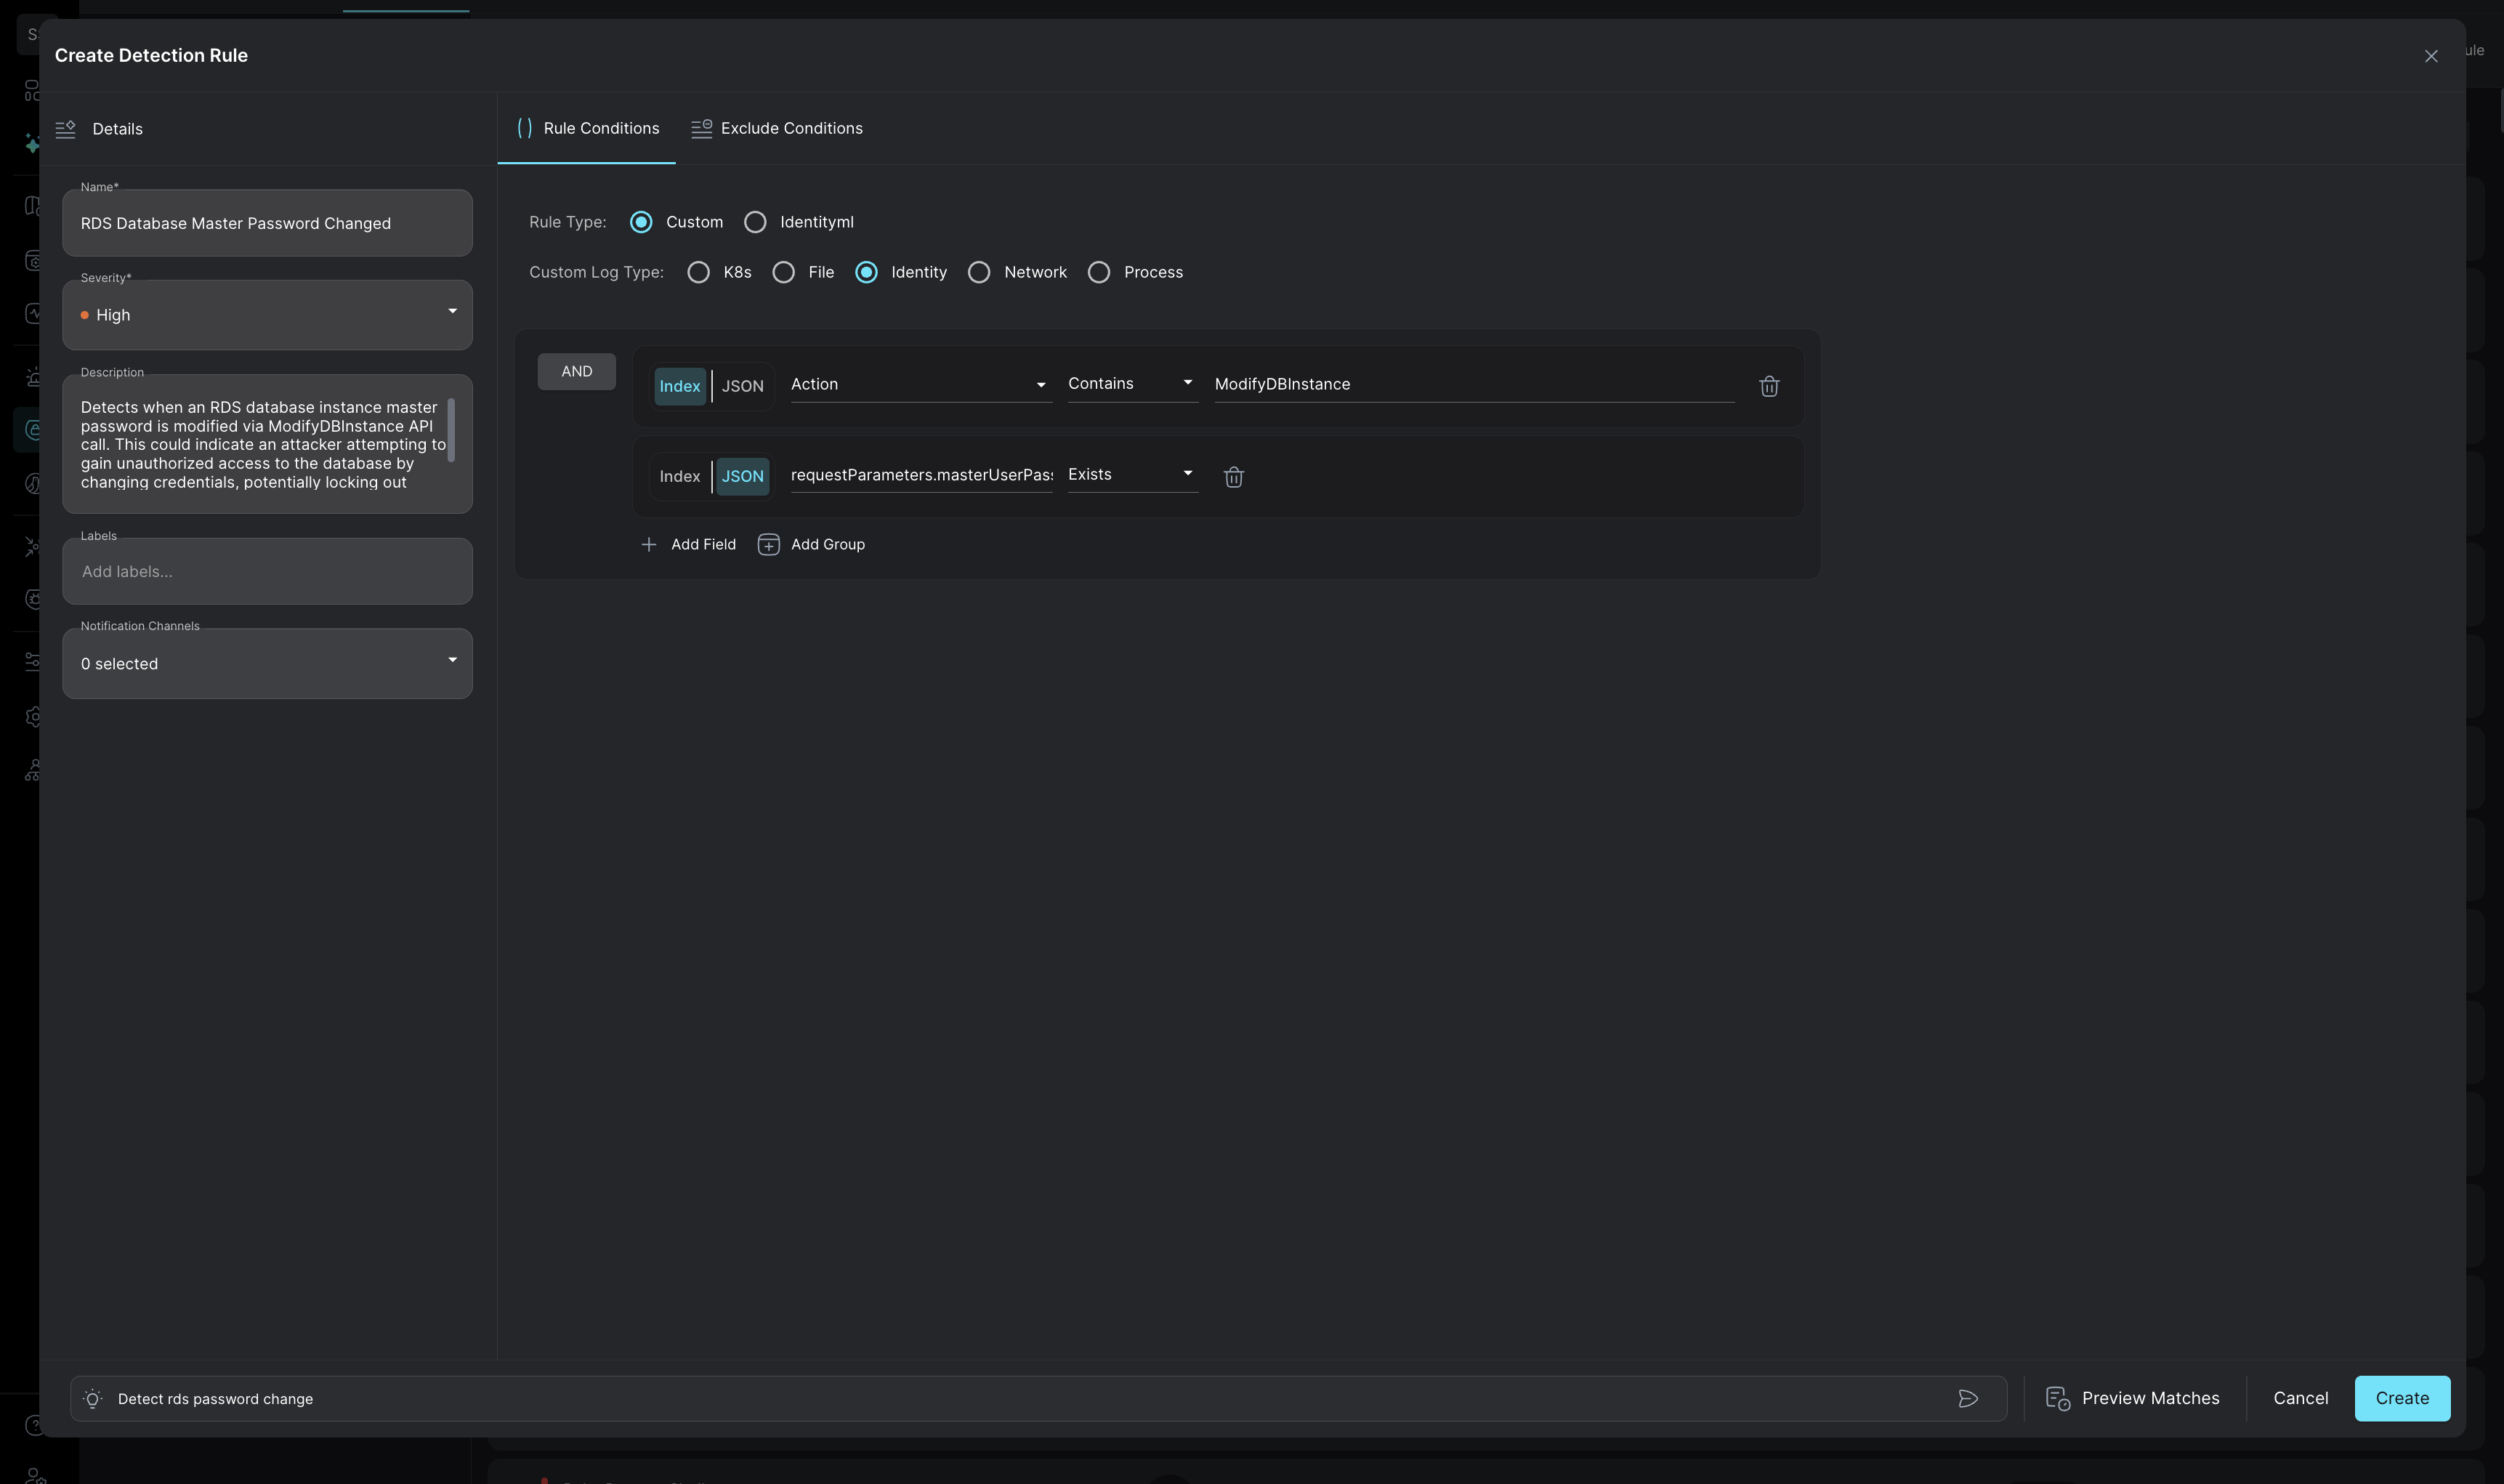Viewport: 2504px width, 1484px height.
Task: Delete the ModifyDBInstance condition row
Action: [1769, 386]
